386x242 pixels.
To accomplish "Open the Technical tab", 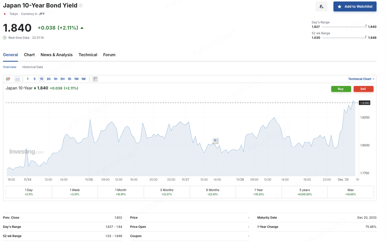I will point(88,55).
